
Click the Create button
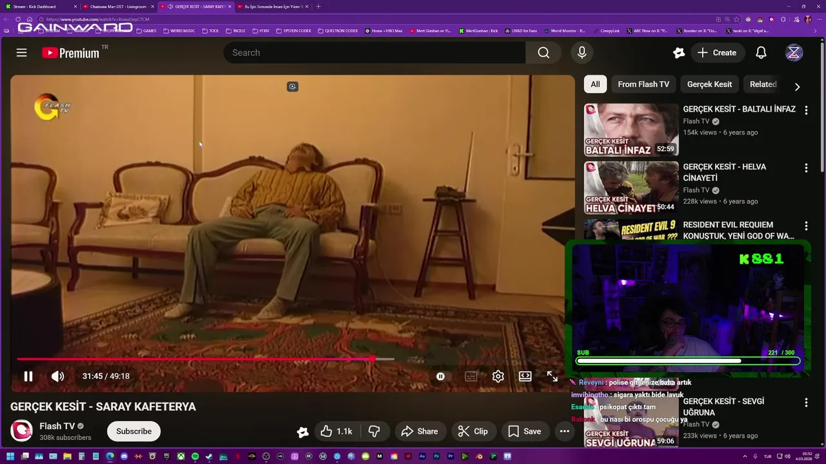tap(717, 53)
